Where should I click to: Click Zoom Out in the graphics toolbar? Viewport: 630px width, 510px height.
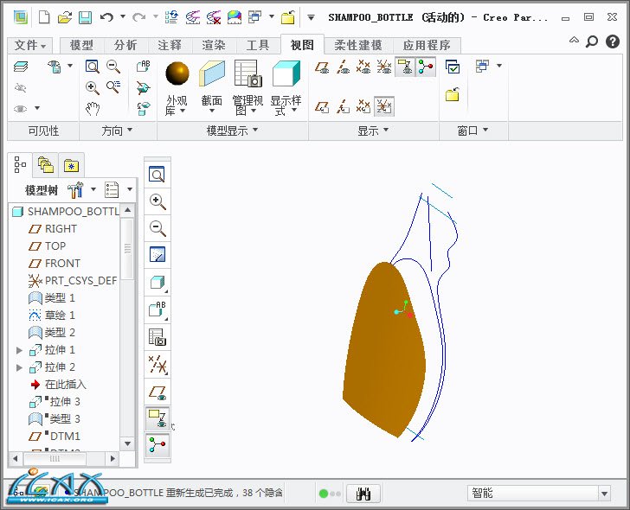tap(157, 228)
